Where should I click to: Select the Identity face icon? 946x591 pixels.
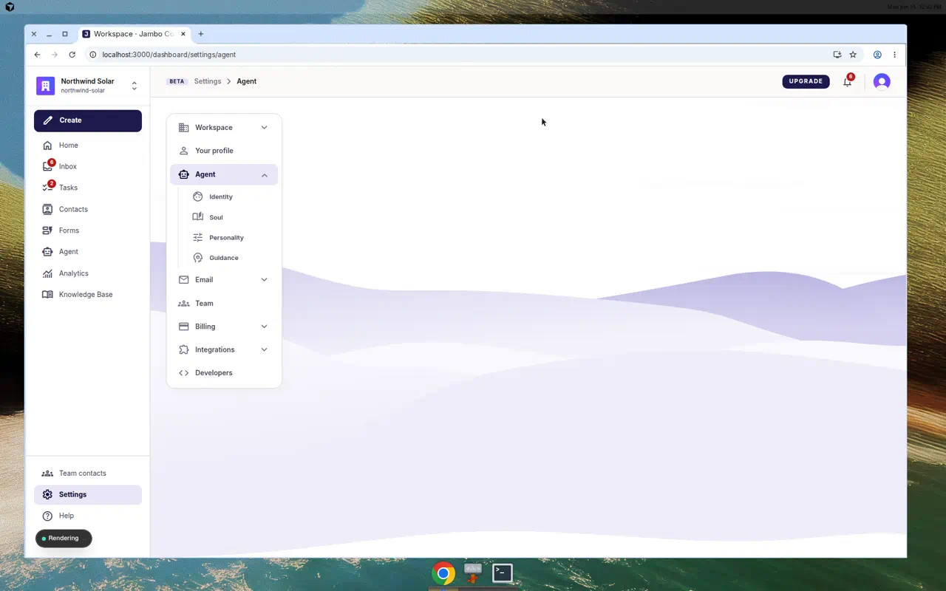point(197,197)
